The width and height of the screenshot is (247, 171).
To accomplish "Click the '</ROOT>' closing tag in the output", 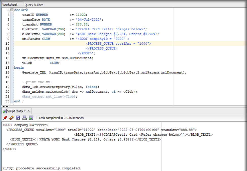I will click(x=9, y=149).
